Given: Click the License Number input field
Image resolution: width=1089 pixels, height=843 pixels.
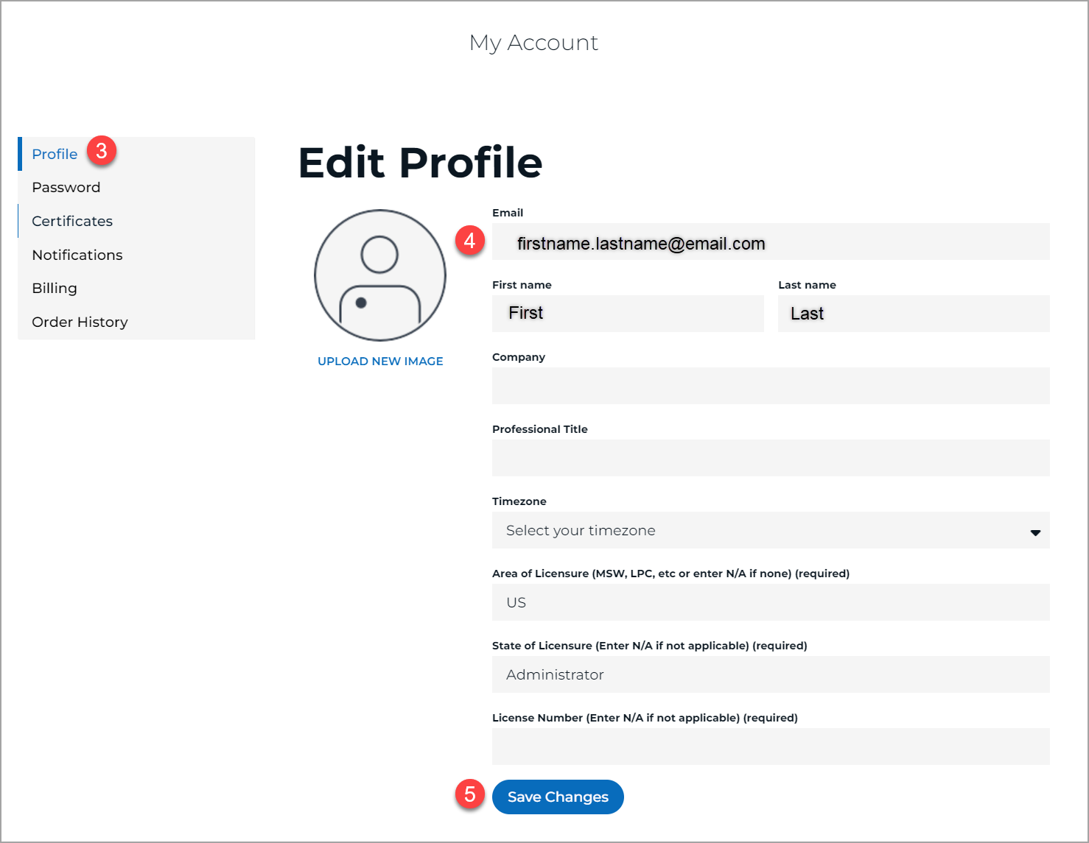Looking at the screenshot, I should (770, 747).
